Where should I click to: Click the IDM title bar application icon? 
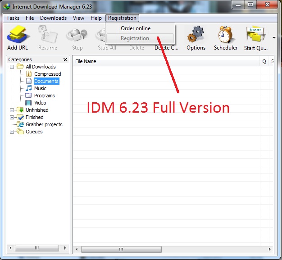7,7
